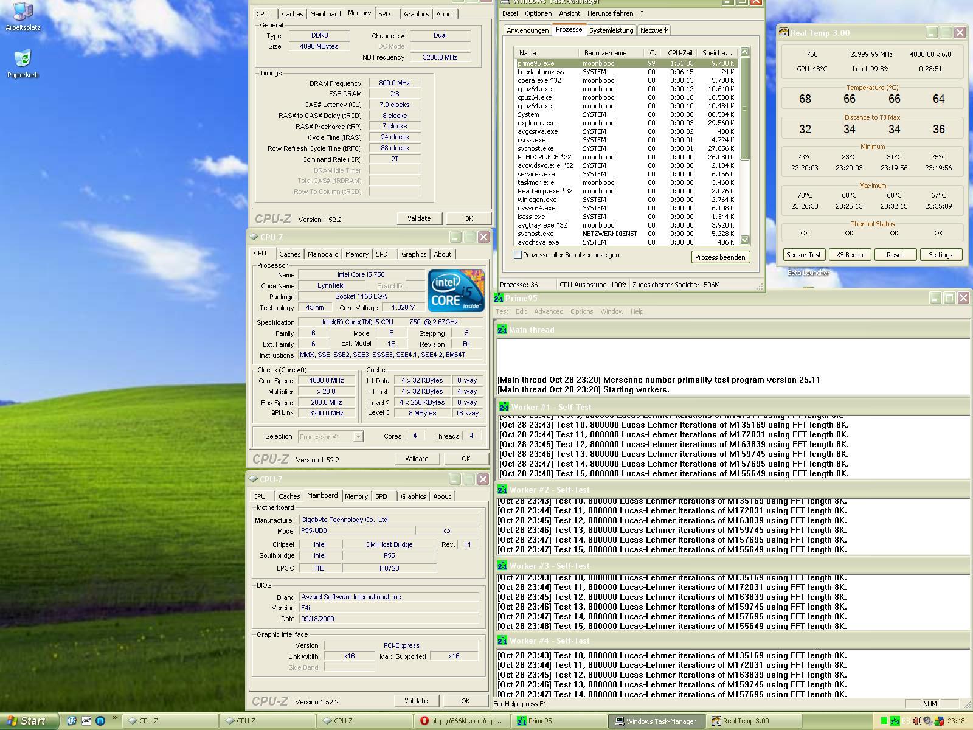This screenshot has width=973, height=730.
Task: Open the blue round quick launch icon
Action: 100,721
